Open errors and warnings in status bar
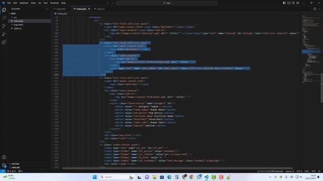 pyautogui.click(x=11, y=171)
